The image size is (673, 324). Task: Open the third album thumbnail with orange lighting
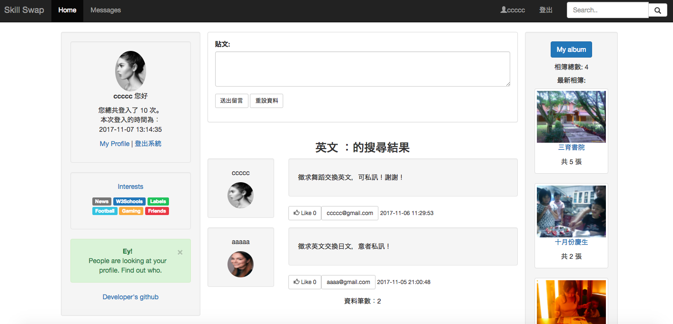(571, 302)
